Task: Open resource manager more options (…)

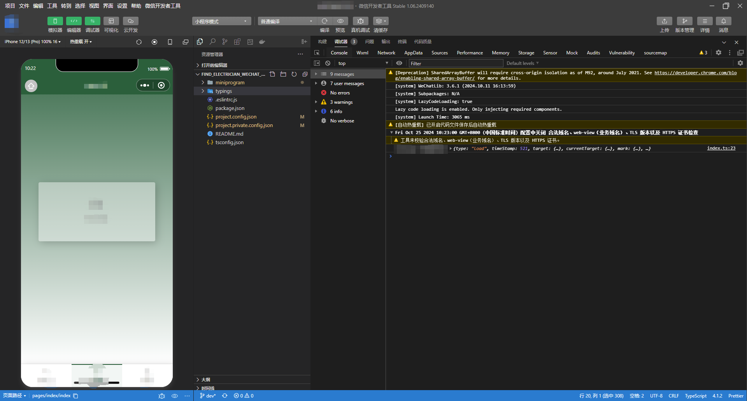Action: 300,54
